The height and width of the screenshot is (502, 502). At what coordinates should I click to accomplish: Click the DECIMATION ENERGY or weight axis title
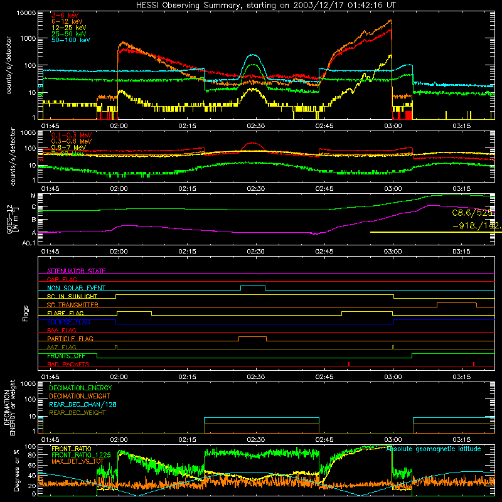coord(9,407)
